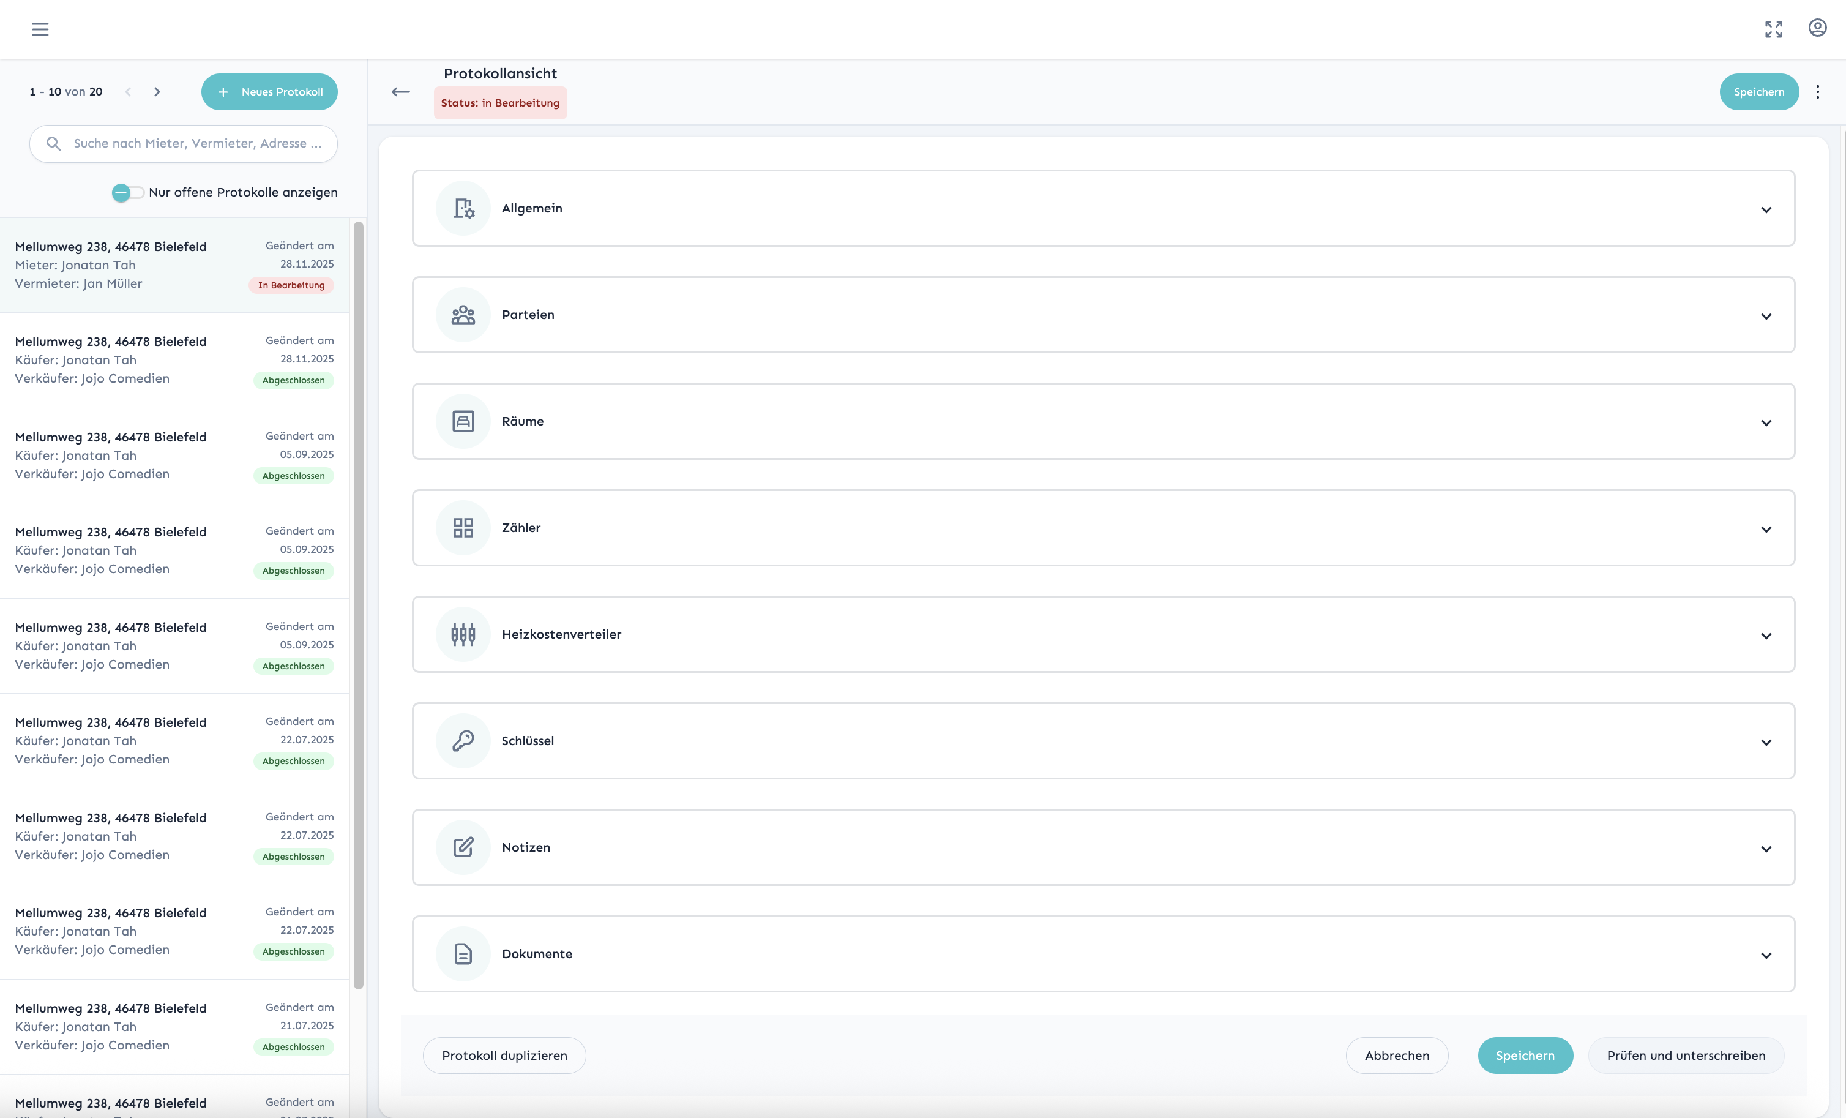Open the user account icon
The width and height of the screenshot is (1846, 1118).
point(1818,29)
